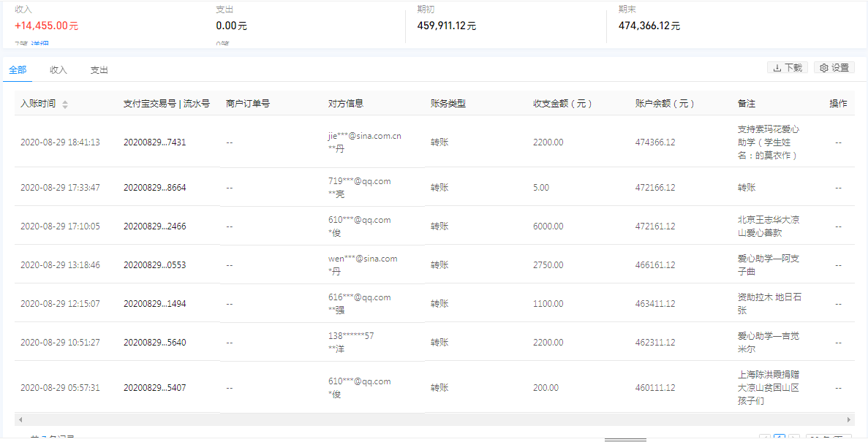Click the 北京王志华大凉山爱心善款 remark
Screen dimensions: 868x442
768,226
